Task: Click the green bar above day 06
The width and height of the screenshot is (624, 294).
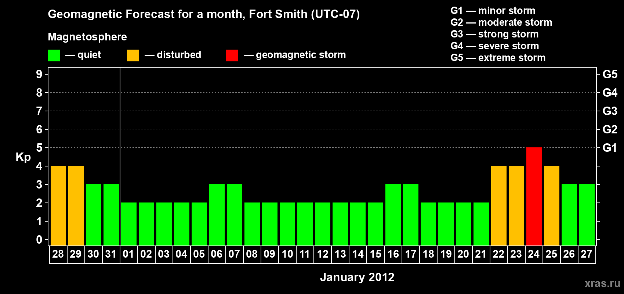Action: click(x=217, y=215)
